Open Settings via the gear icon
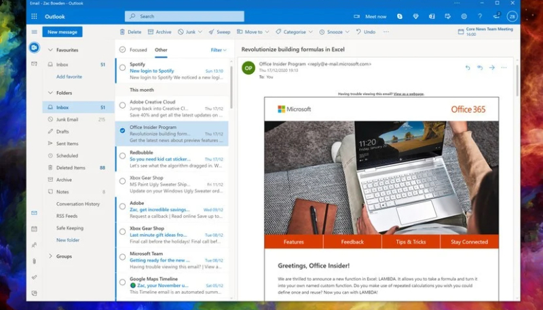 (x=464, y=16)
